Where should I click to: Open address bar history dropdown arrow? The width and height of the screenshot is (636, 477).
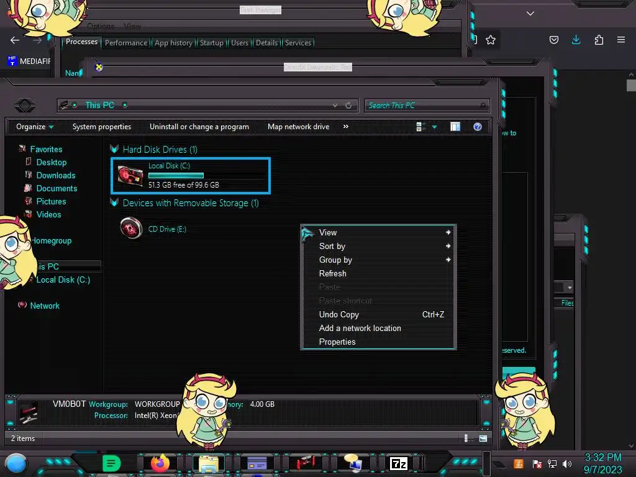pyautogui.click(x=335, y=106)
